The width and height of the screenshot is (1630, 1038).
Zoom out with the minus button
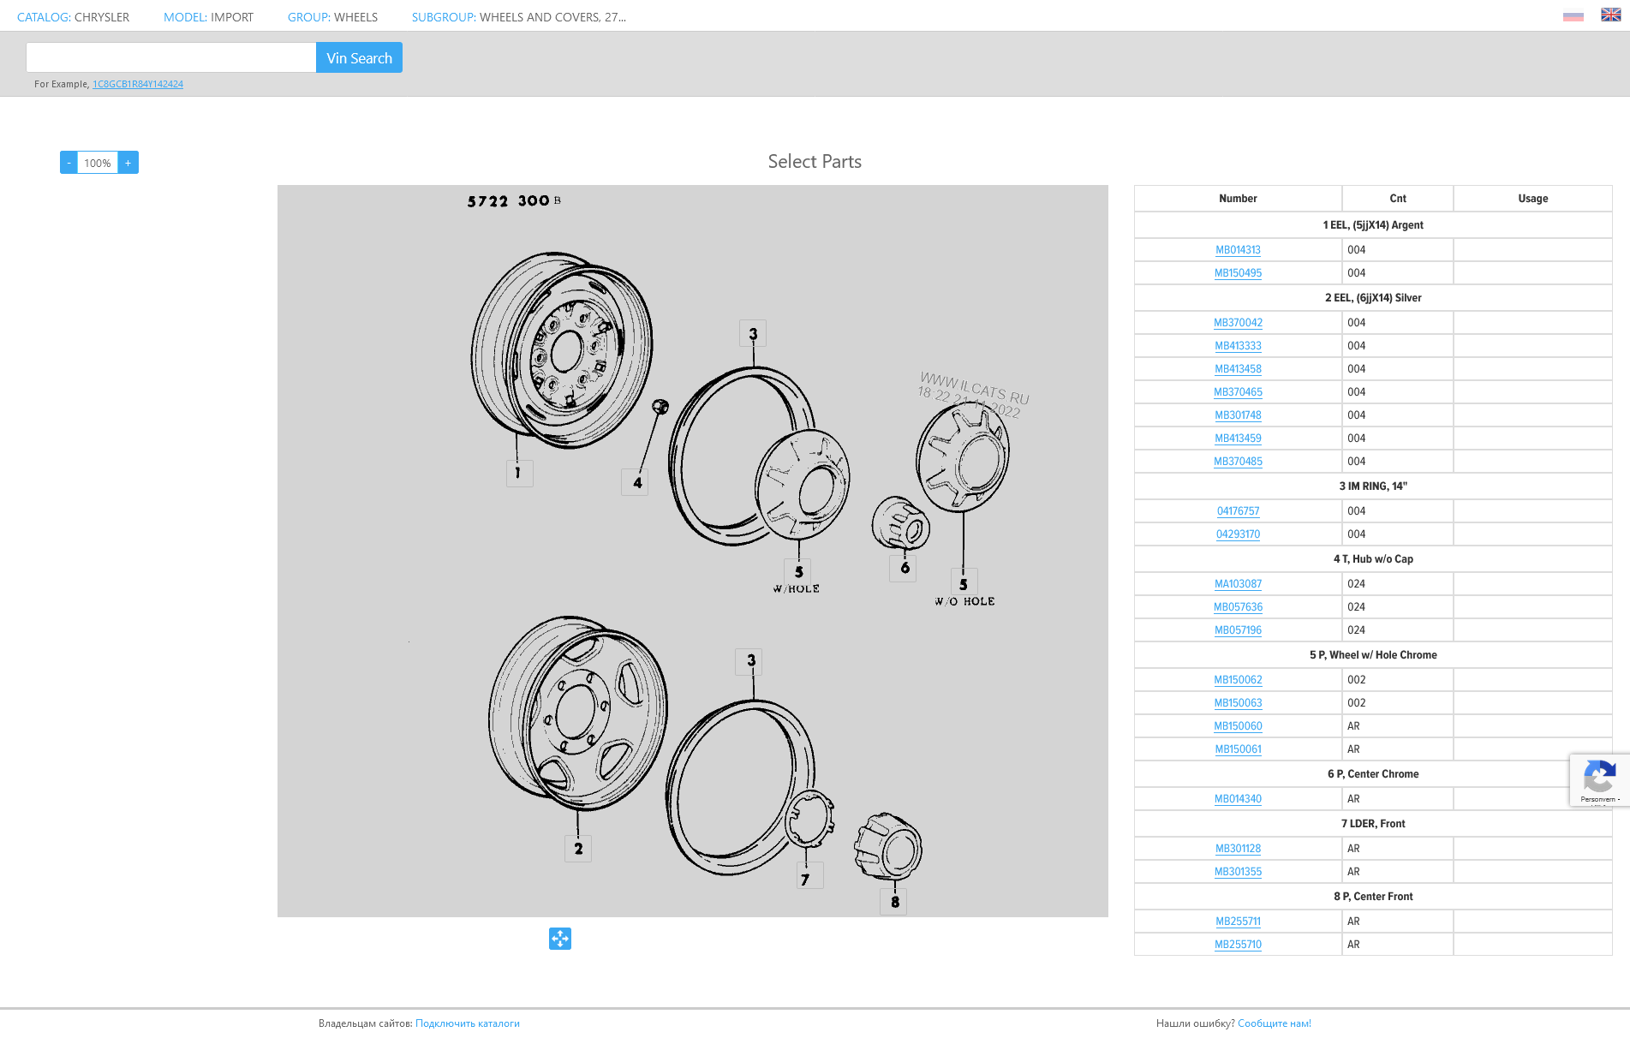point(69,163)
